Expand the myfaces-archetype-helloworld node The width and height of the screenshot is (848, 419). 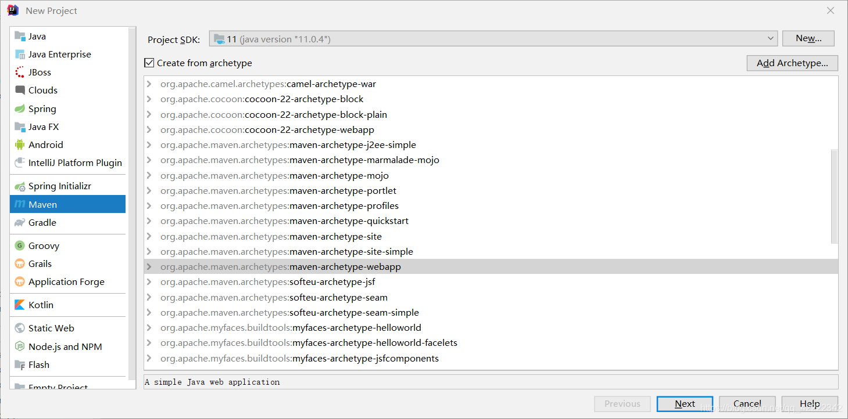click(x=149, y=328)
